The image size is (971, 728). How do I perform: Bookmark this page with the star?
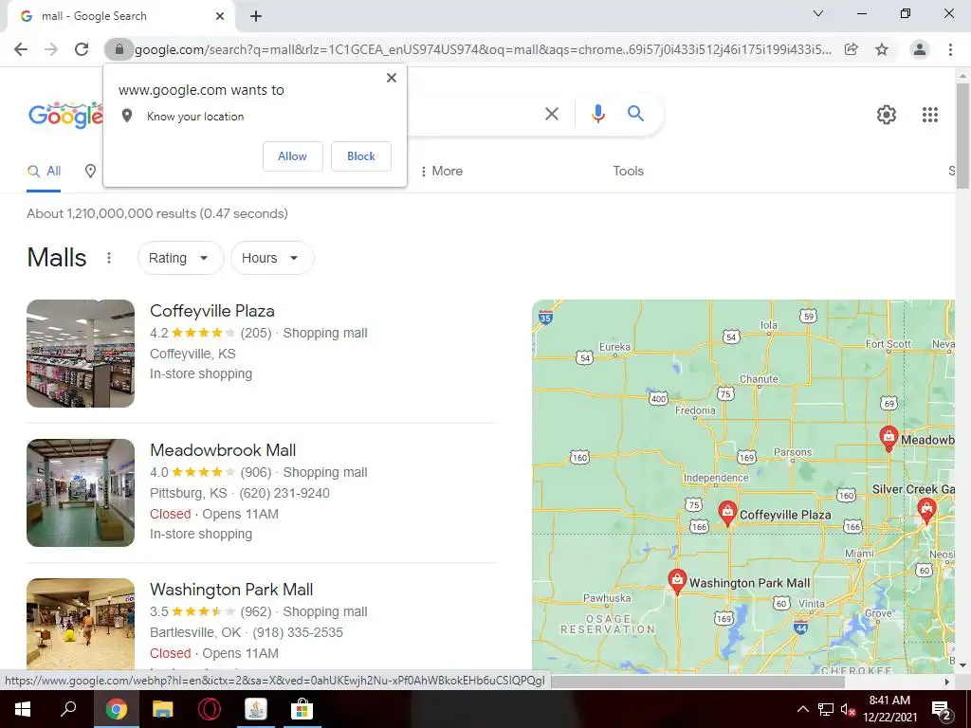coord(882,49)
